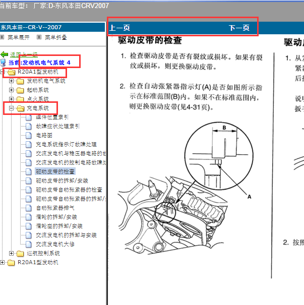Open 驱动皮带的拆卸/安装 document

point(62,180)
